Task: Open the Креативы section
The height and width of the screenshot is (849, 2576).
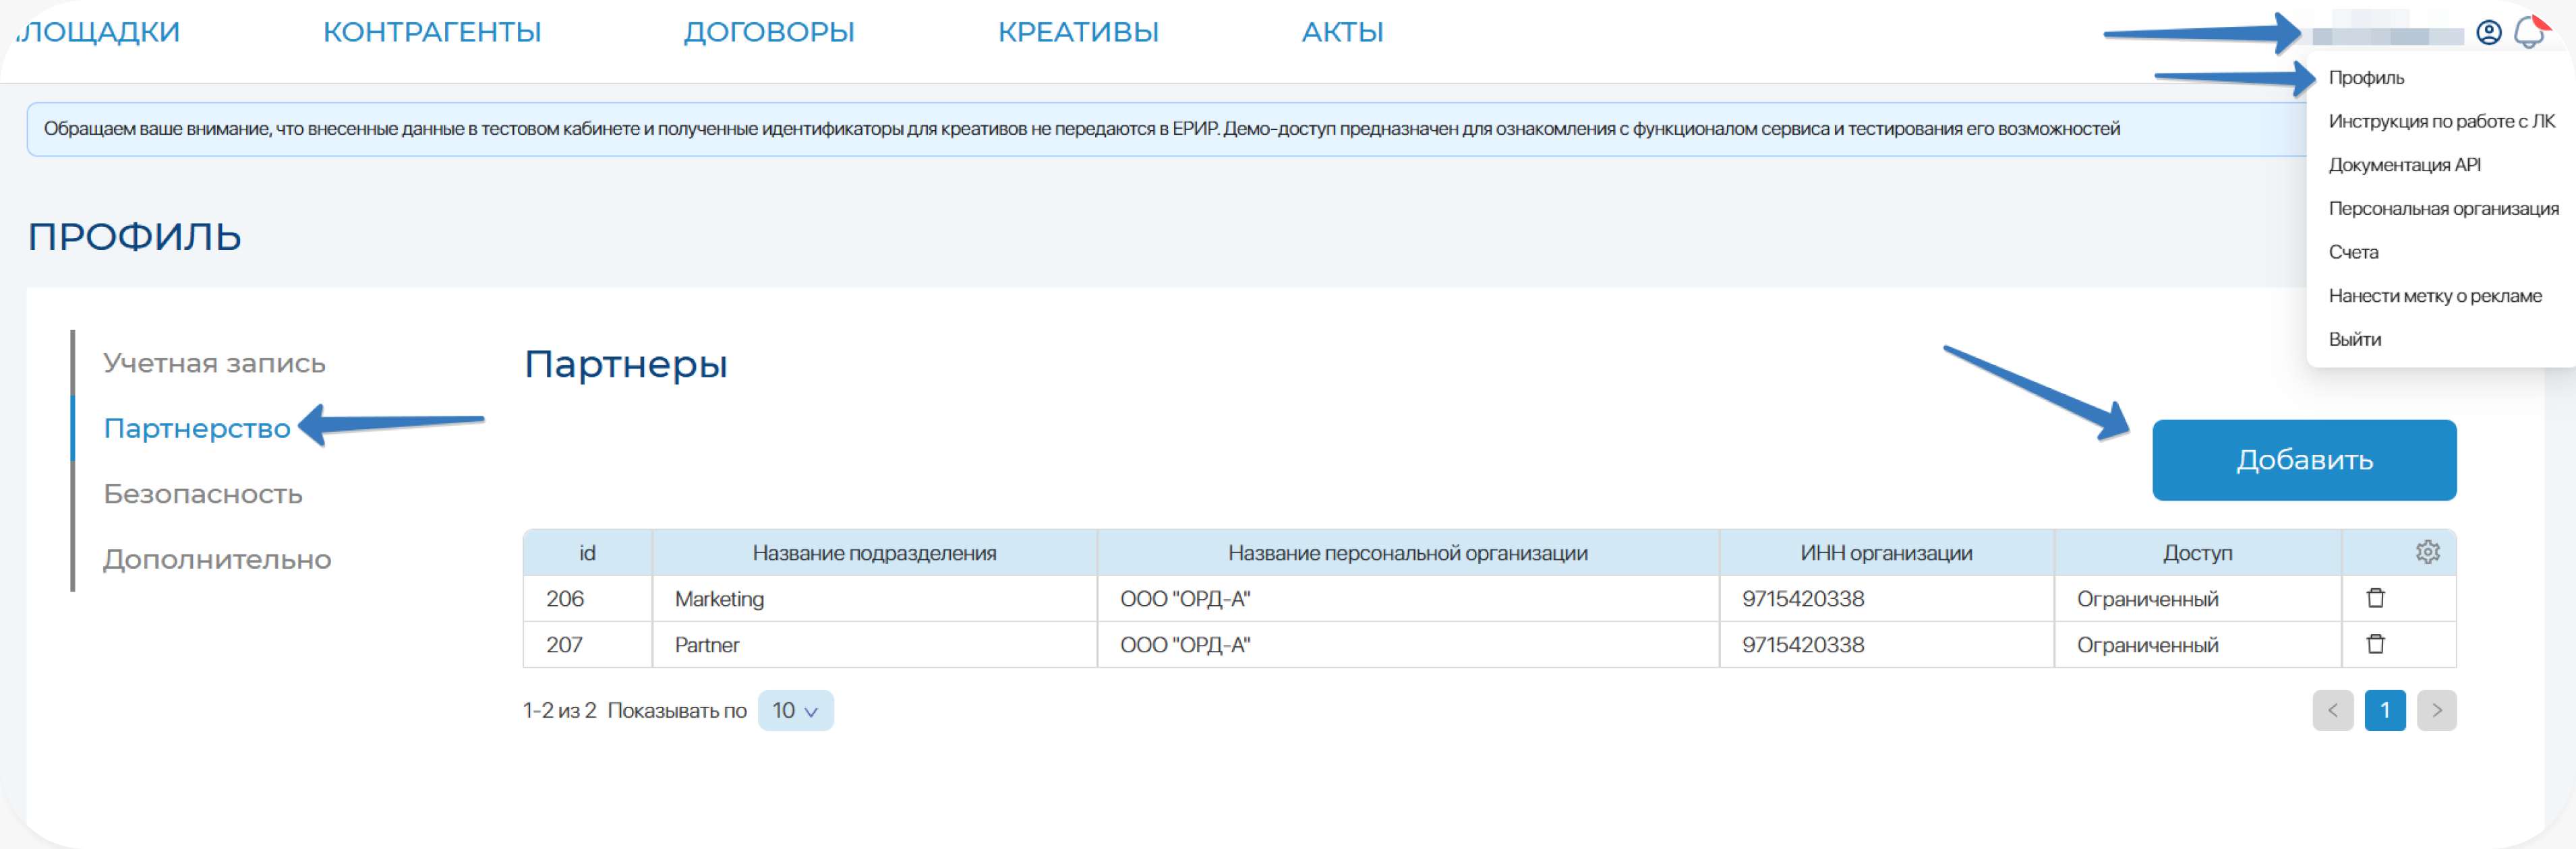Action: pos(1078,32)
